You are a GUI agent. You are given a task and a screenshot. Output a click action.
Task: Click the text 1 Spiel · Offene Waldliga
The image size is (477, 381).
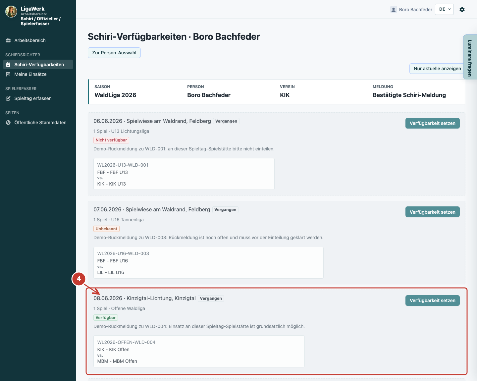(x=119, y=308)
